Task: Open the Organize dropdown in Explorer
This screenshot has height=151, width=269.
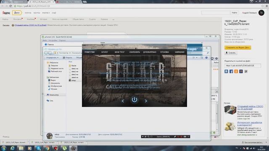Action: click(52, 58)
